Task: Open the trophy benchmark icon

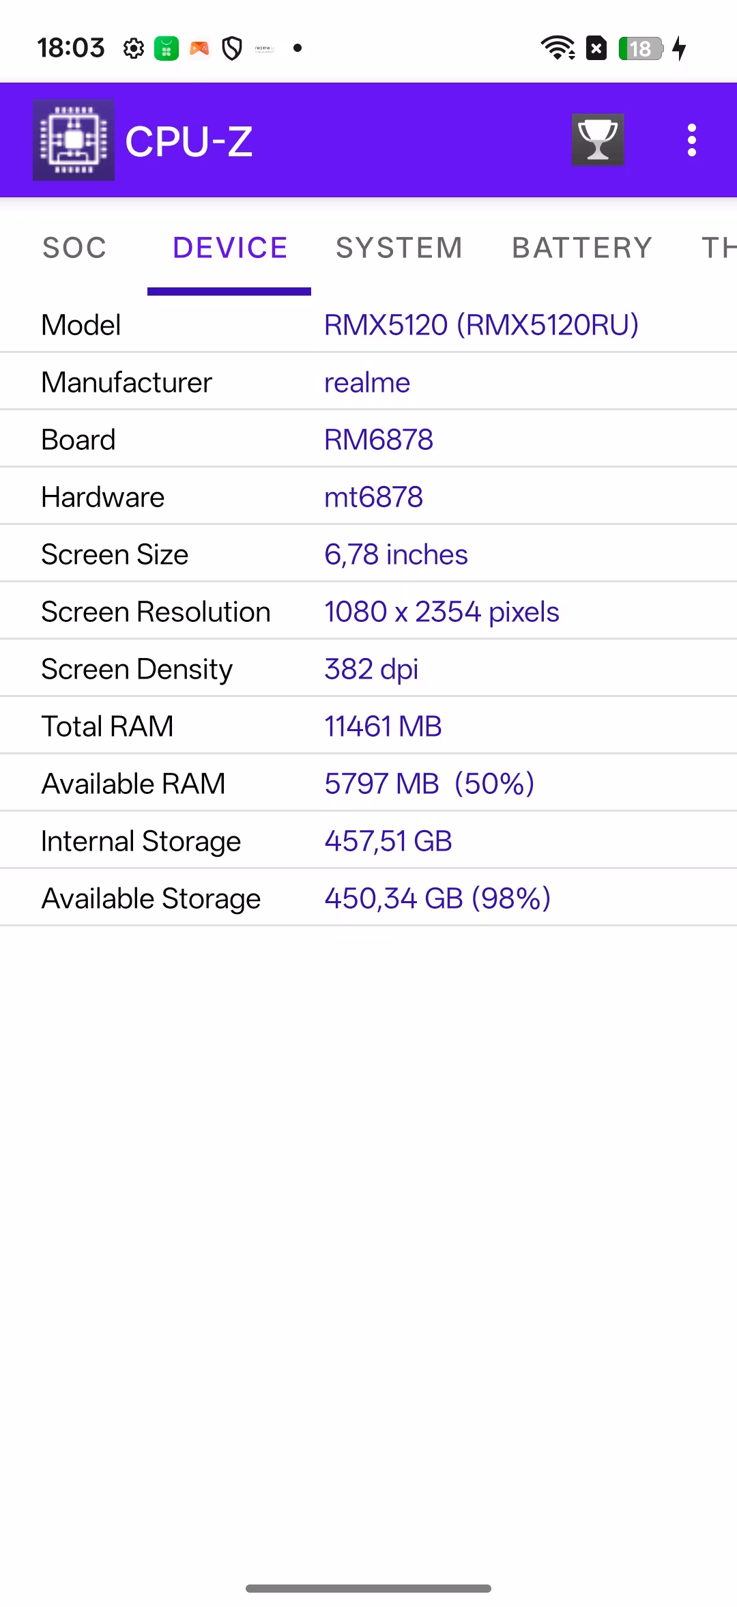Action: [598, 140]
